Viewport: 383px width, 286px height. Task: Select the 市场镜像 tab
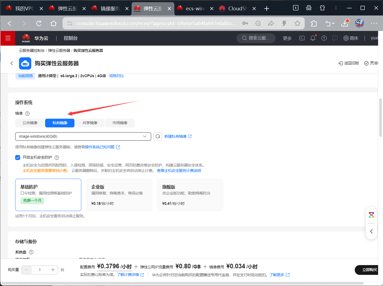pyautogui.click(x=120, y=123)
